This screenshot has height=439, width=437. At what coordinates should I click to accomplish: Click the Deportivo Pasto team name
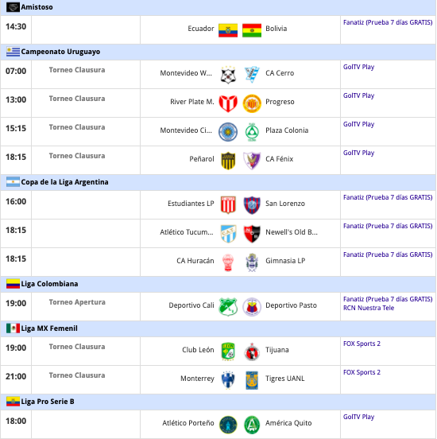[292, 305]
